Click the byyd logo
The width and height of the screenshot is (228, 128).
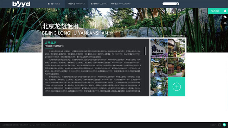pos(22,4)
